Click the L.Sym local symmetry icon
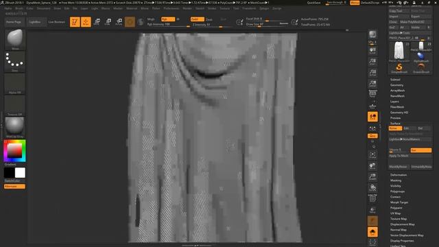The width and height of the screenshot is (439, 247). tap(372, 128)
